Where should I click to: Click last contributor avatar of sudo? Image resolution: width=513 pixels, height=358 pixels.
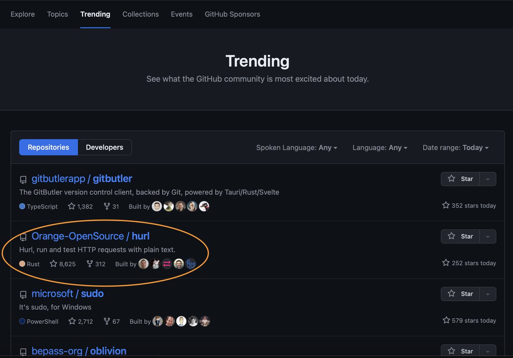click(205, 321)
